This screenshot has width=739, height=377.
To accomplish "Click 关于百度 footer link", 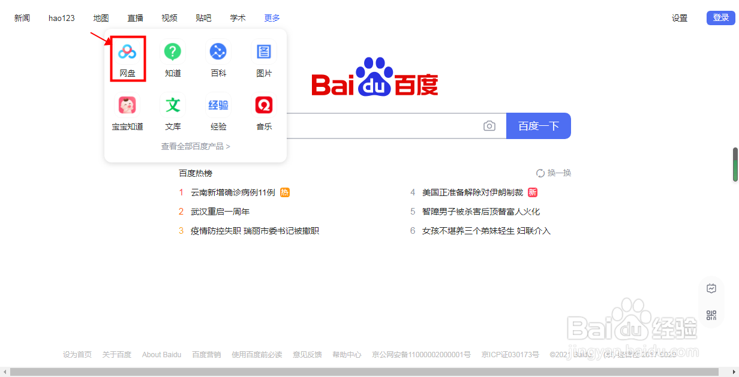I will (117, 355).
